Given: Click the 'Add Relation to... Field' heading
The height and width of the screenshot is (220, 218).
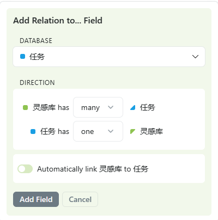Looking at the screenshot, I should (58, 21).
